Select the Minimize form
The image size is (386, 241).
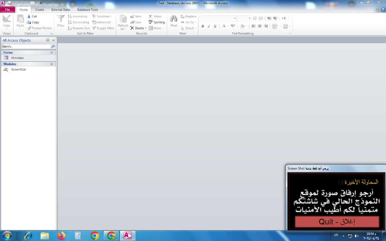(17, 58)
